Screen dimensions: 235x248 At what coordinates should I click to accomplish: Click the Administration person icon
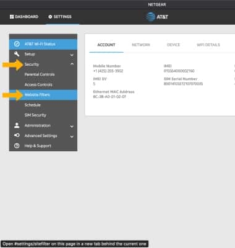click(x=17, y=125)
